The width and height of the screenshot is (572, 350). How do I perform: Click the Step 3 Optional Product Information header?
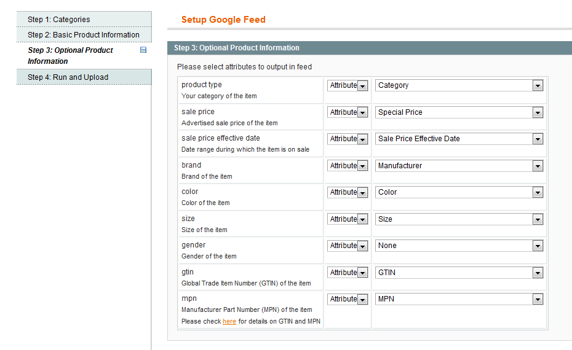tap(237, 48)
